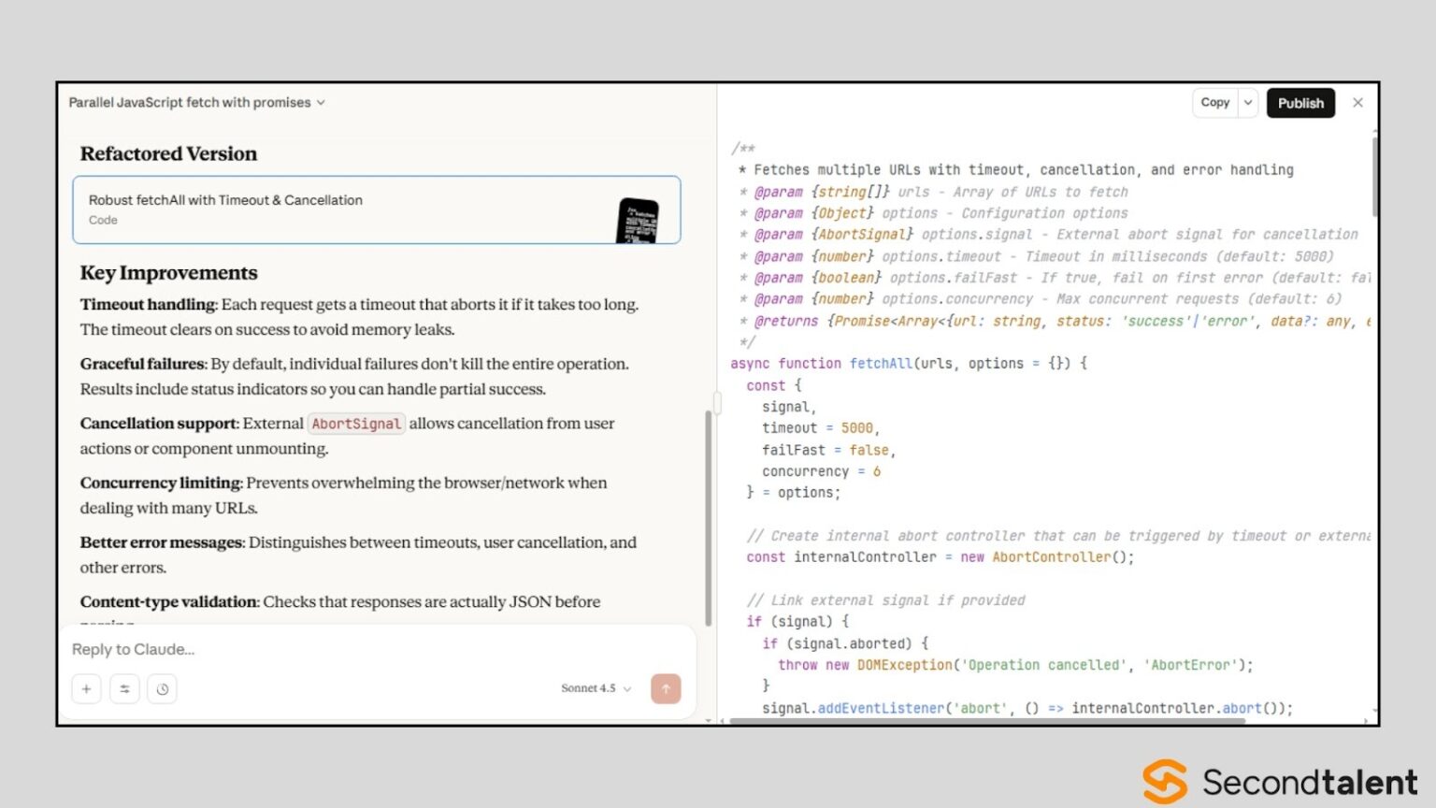Click the code panel vertical scrollbar
This screenshot has width=1436, height=808.
click(x=1374, y=176)
